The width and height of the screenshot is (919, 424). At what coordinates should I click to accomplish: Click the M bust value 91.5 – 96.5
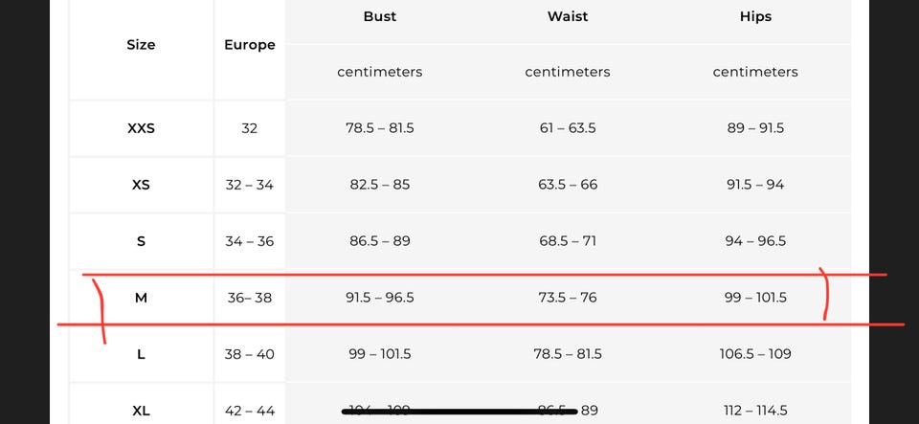point(380,298)
